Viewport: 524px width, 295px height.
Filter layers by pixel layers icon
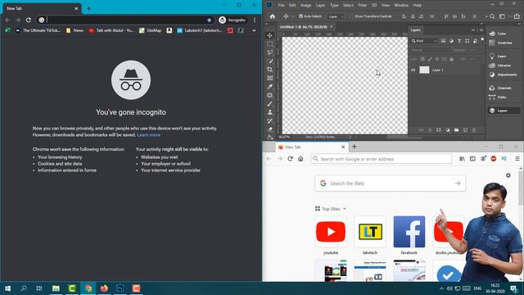click(443, 41)
